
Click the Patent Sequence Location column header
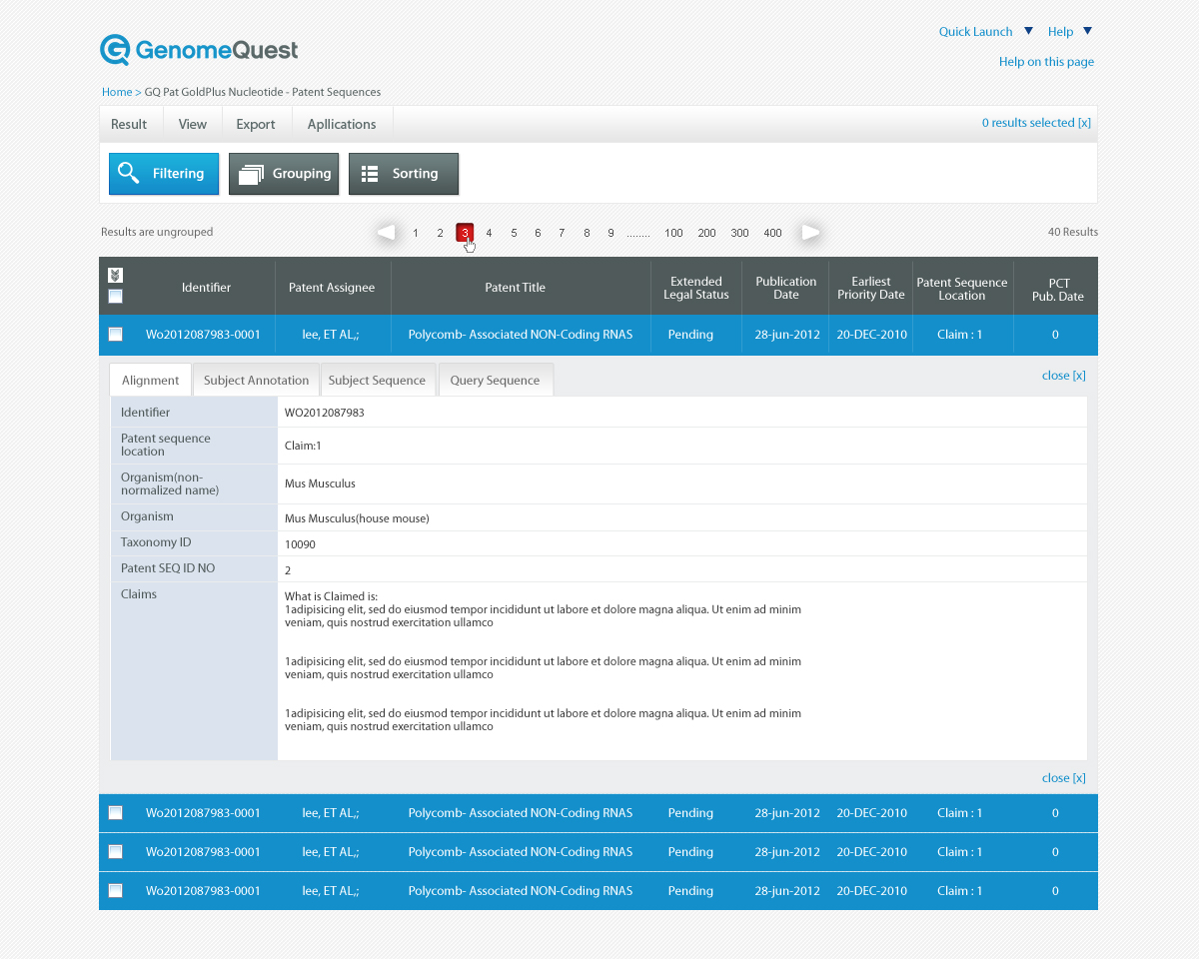tap(962, 289)
